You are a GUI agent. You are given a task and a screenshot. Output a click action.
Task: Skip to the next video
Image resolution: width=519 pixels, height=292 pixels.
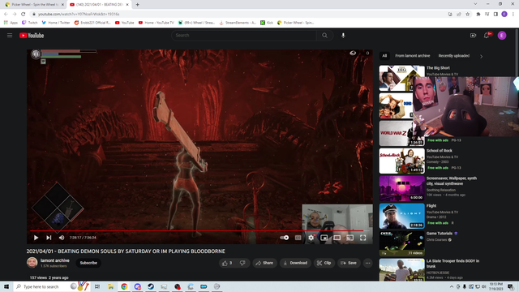tap(49, 238)
